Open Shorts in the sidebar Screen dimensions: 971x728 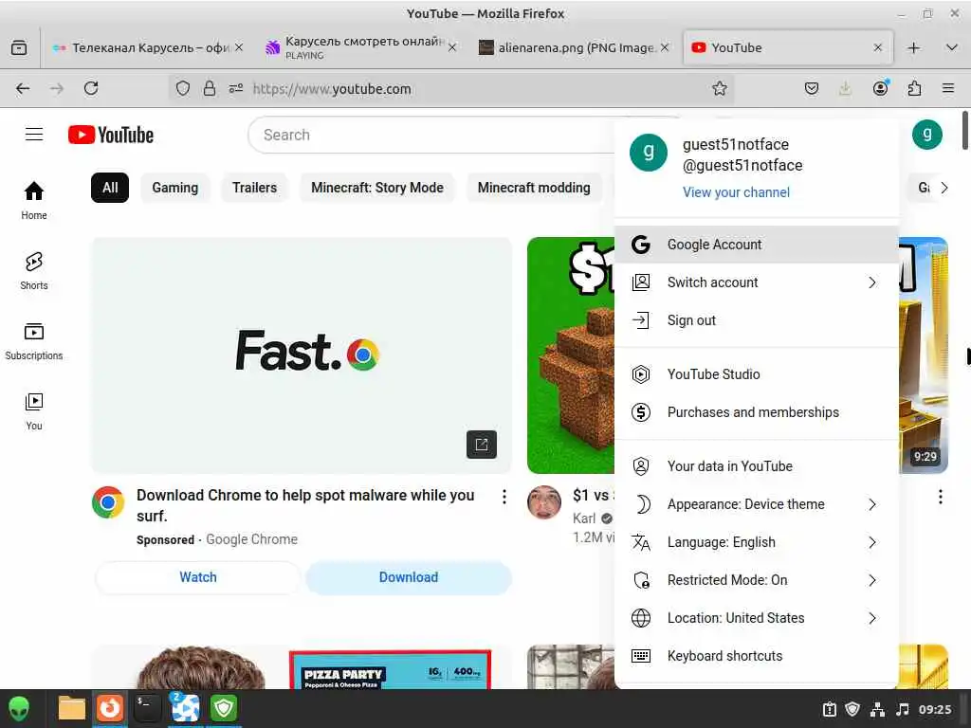(34, 270)
